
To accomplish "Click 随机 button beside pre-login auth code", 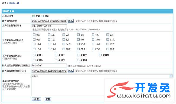I will 71,71.
